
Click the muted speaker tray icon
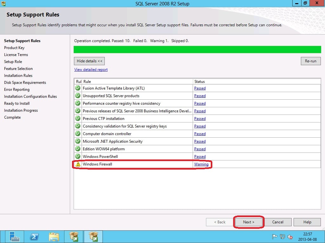tap(290, 237)
